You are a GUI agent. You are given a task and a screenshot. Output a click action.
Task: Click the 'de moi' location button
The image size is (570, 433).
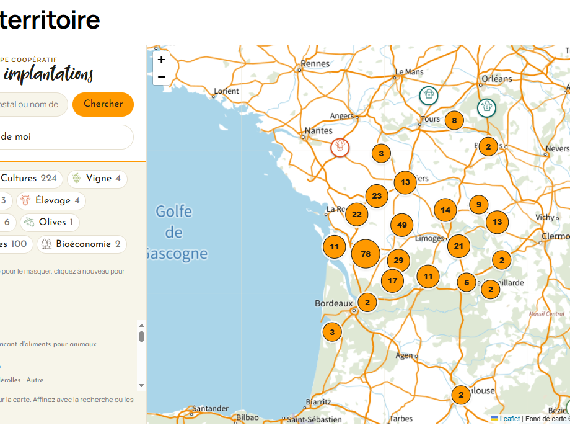66,137
